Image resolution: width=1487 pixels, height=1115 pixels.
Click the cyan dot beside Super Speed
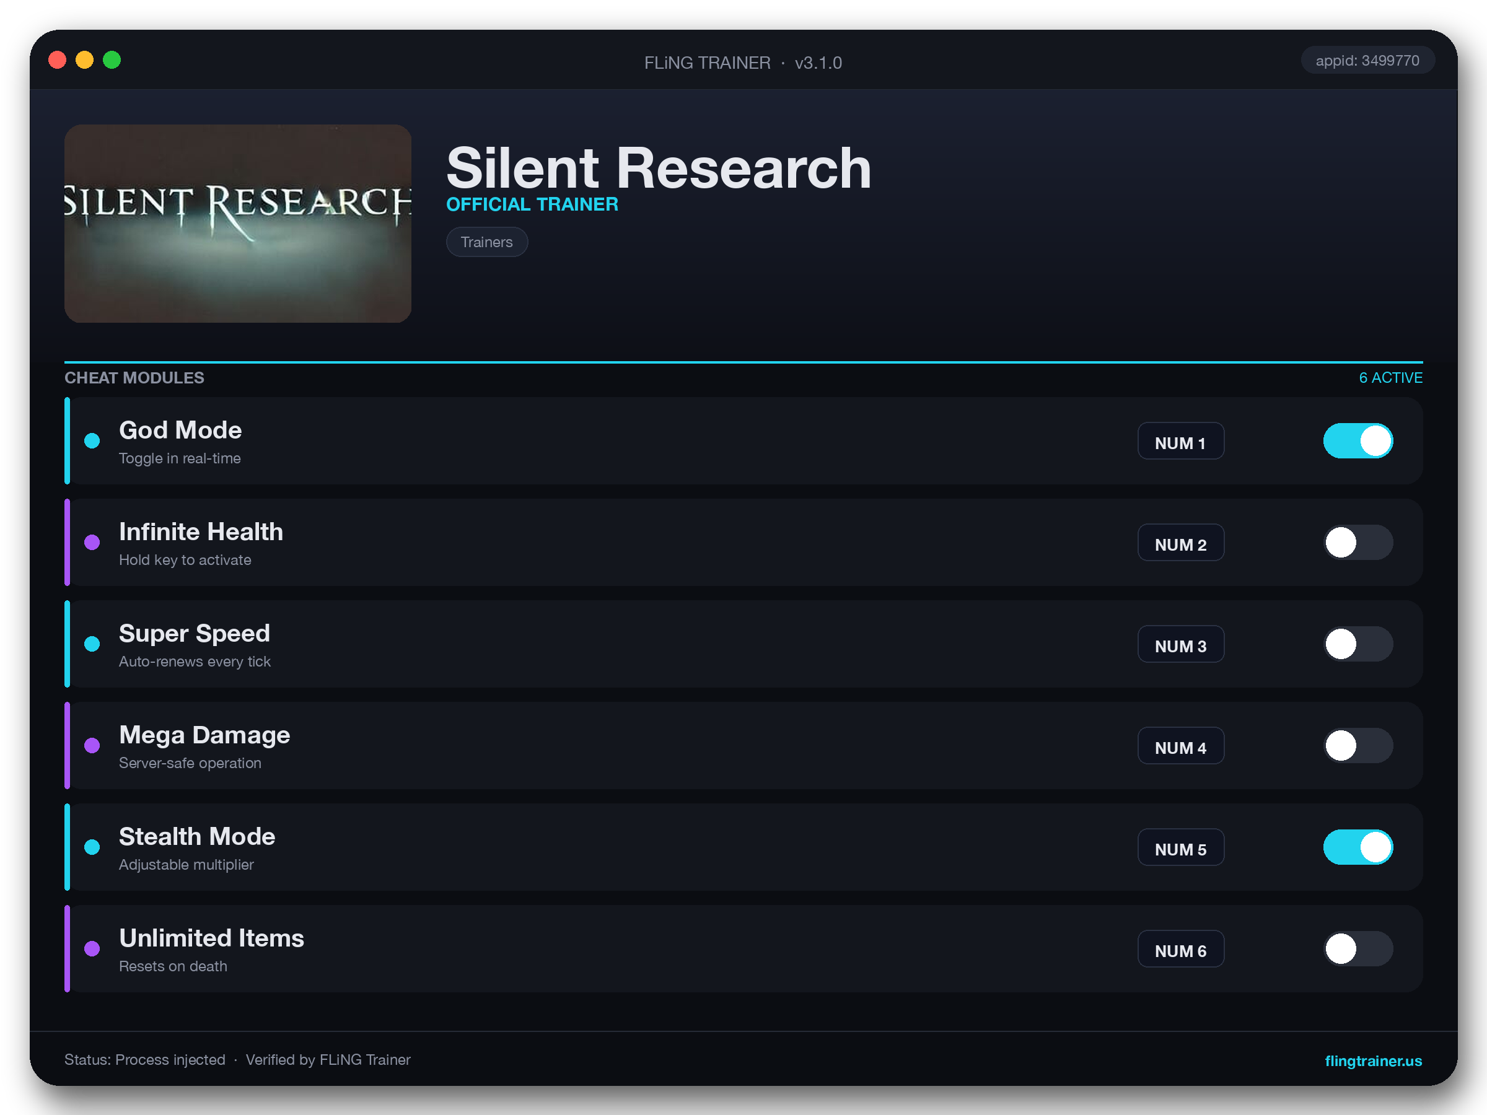pos(92,644)
